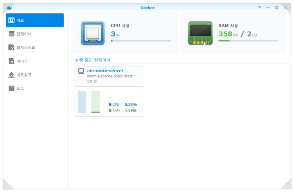This screenshot has width=294, height=192.
Task: Click the 실행 중인 컨테이너 heading
Action: [x=93, y=60]
